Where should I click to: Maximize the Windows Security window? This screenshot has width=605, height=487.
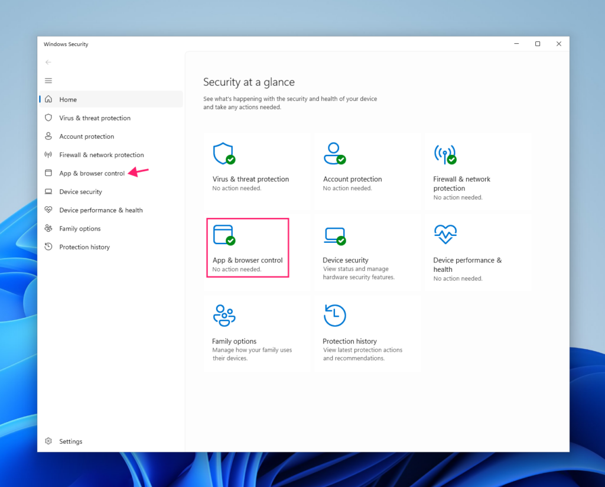coord(538,44)
